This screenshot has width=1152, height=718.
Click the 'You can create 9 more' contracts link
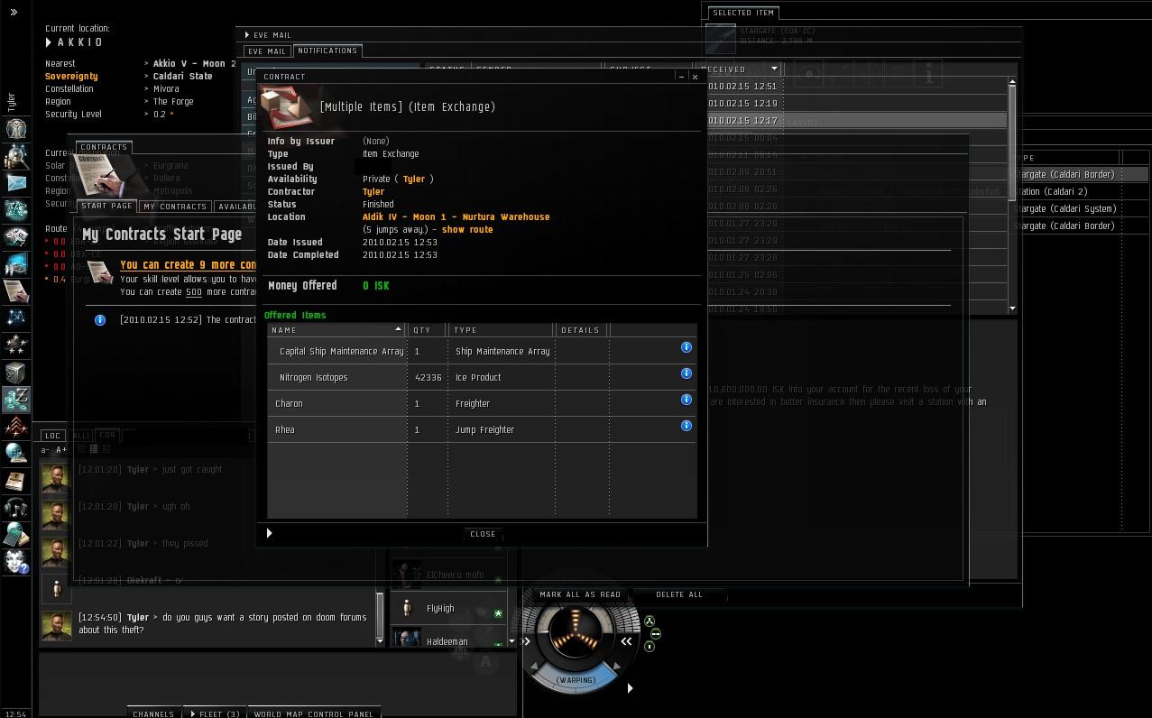189,265
